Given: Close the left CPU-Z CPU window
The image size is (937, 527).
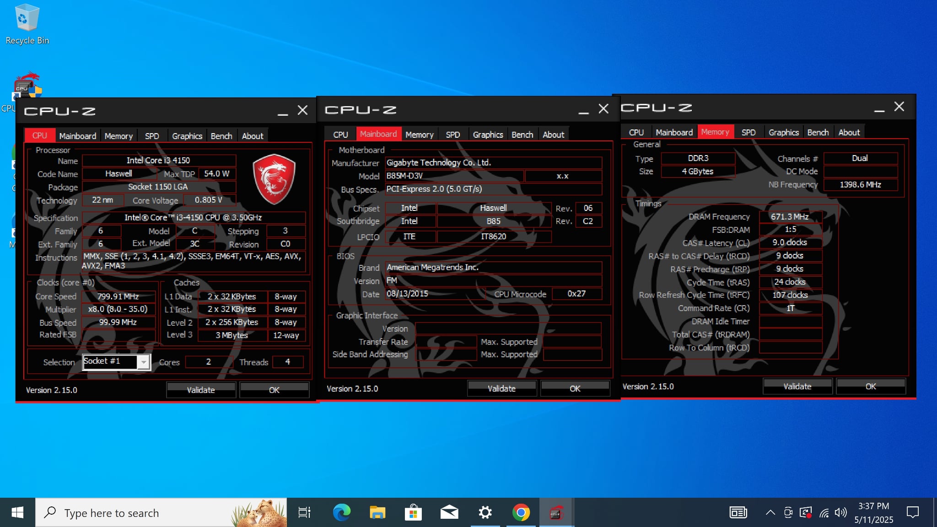Looking at the screenshot, I should tap(302, 110).
